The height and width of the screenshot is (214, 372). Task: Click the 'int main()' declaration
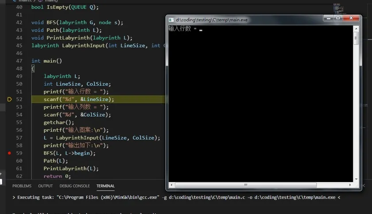(46, 61)
